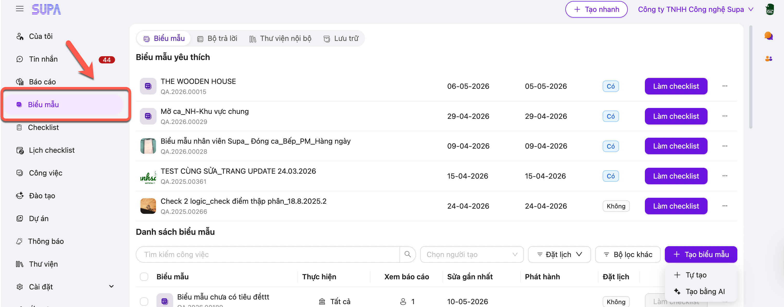
Task: Focus the Tìm kiếm công việc search field
Action: click(268, 254)
